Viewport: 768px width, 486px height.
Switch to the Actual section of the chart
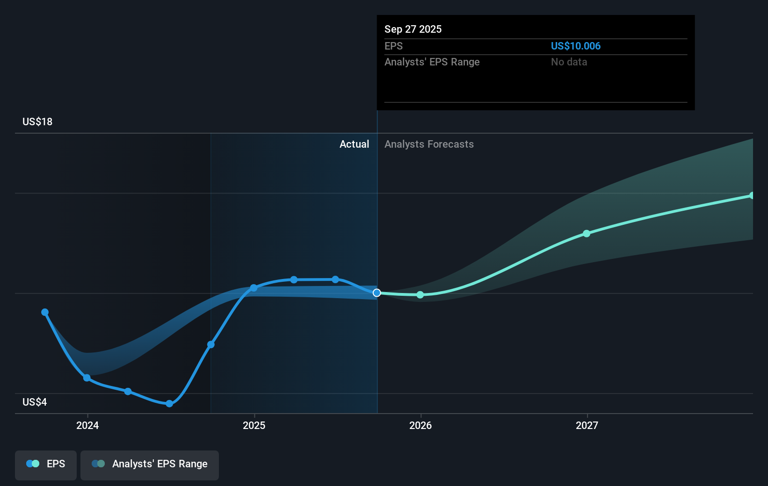354,144
